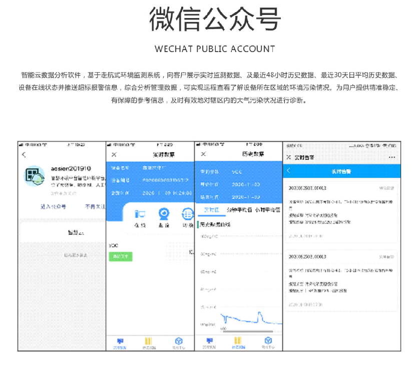
Task: Open the aosien201910 account avatar
Action: [34, 176]
